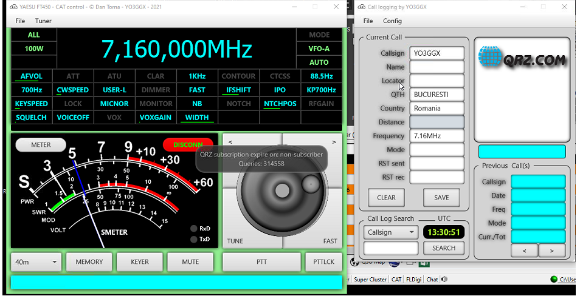
Task: Toggle the CONTOUR function
Action: click(238, 76)
